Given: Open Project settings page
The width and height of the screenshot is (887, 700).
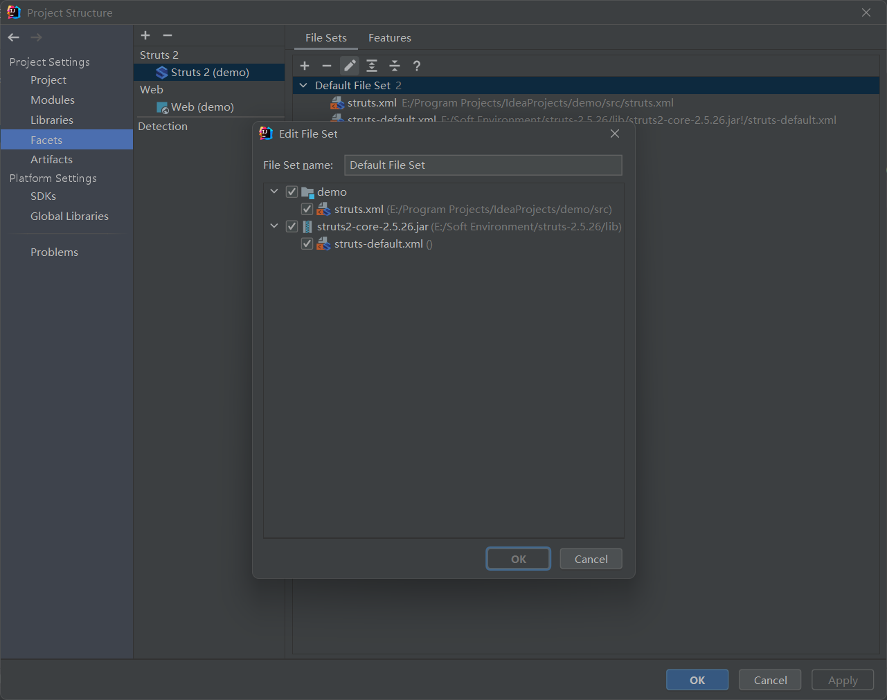Looking at the screenshot, I should [x=48, y=80].
